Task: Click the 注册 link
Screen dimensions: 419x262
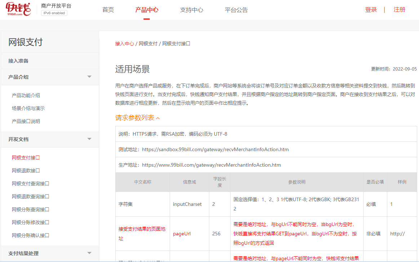Action: (x=399, y=10)
